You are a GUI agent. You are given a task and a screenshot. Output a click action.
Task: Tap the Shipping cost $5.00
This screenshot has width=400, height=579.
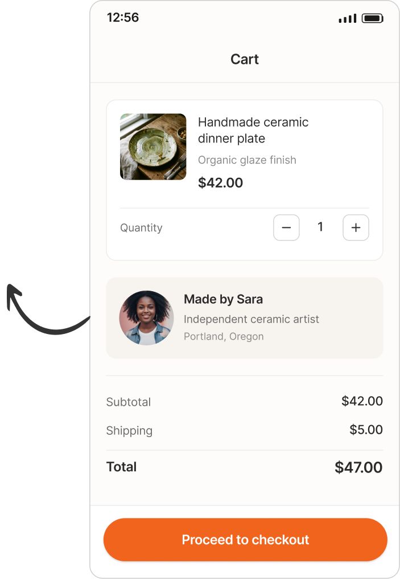(x=366, y=430)
